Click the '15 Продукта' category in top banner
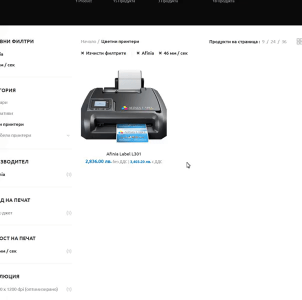Image resolution: width=302 pixels, height=300 pixels. coord(124,1)
